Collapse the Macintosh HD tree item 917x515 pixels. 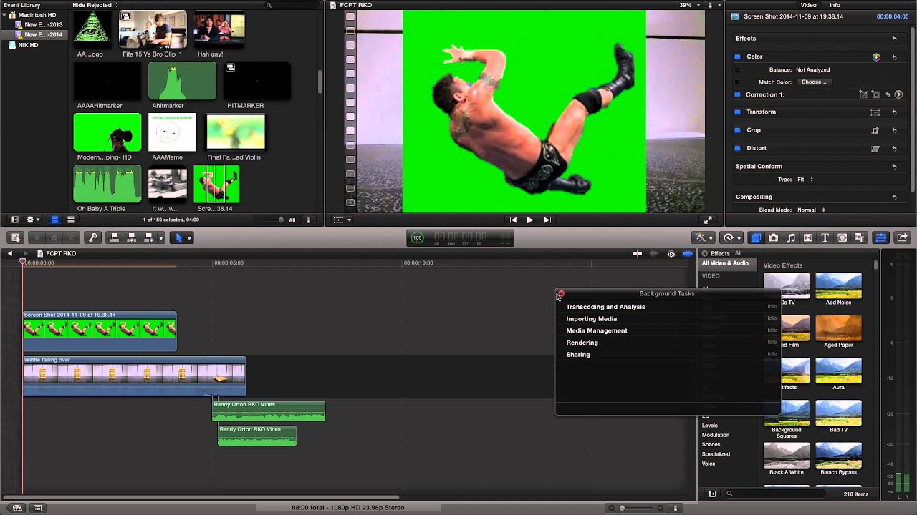5,15
